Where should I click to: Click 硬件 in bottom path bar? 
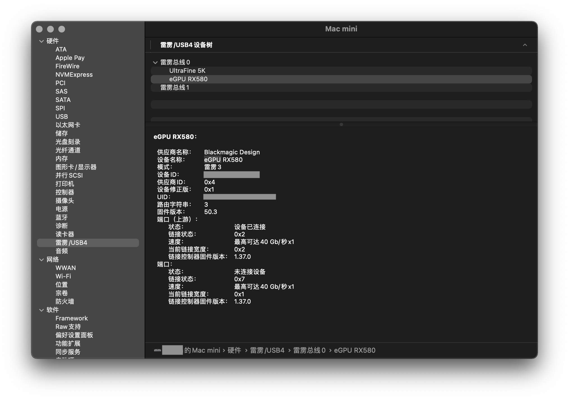(234, 350)
